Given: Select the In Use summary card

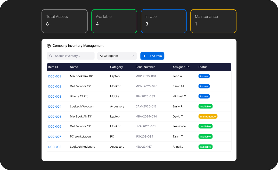Looking at the screenshot, I should 163,21.
